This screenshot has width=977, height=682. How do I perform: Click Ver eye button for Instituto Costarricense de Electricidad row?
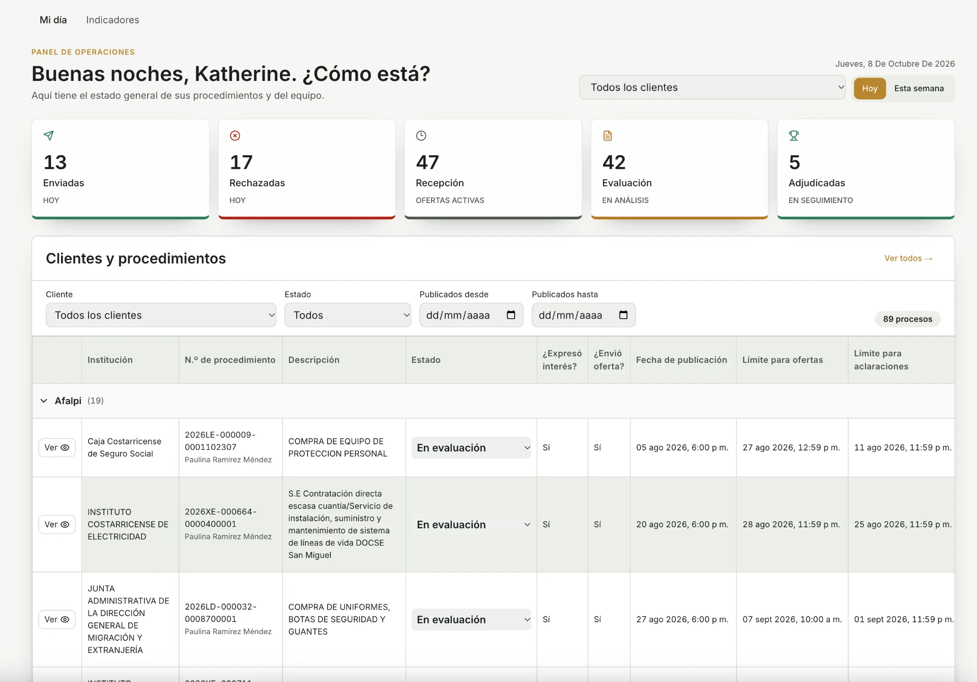57,524
